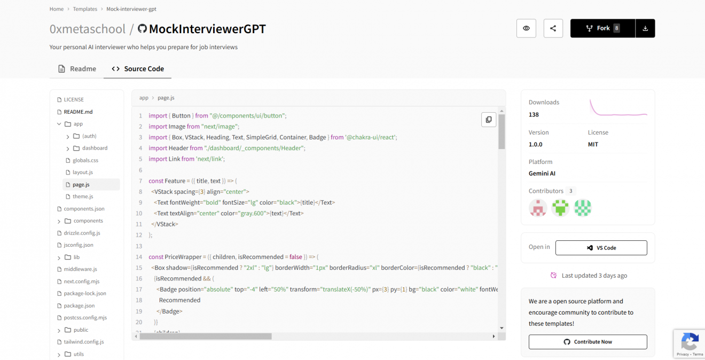
Task: Click the Gemini AI platform text
Action: click(542, 174)
